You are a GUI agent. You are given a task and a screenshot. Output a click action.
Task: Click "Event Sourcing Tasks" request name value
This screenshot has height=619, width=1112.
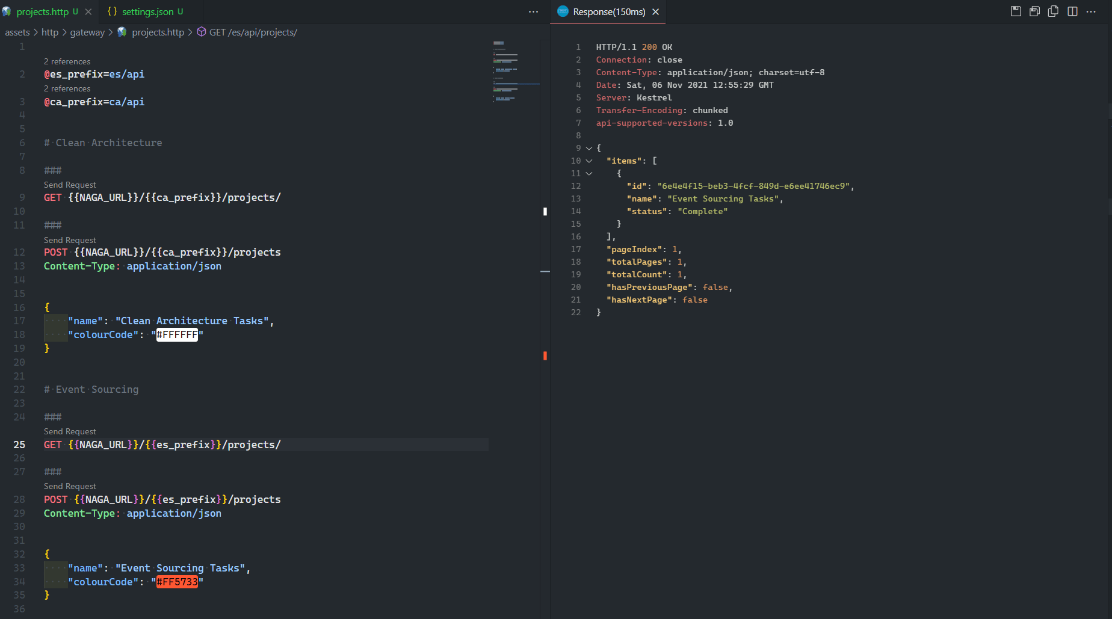coord(180,568)
